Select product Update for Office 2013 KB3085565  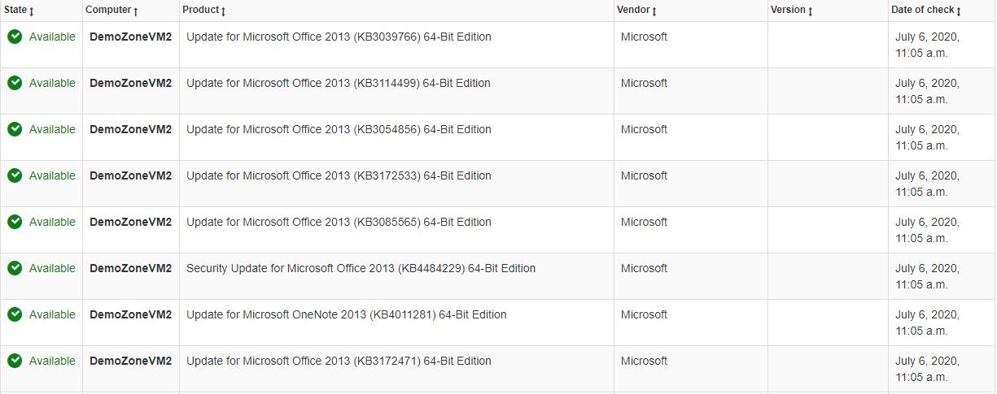(x=339, y=222)
